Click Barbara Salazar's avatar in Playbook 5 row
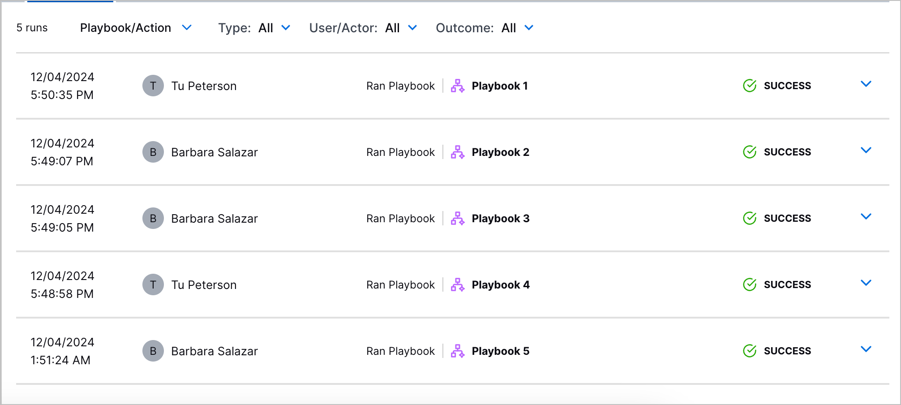Viewport: 901px width, 405px height. (x=153, y=351)
